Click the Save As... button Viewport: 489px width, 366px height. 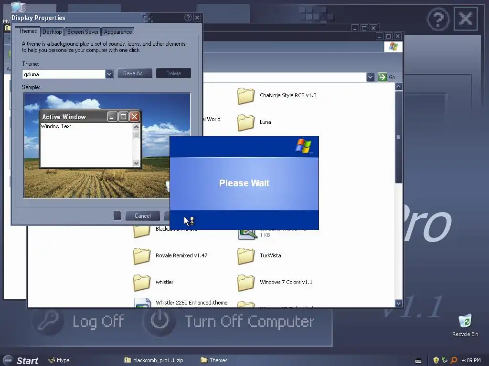tap(135, 73)
